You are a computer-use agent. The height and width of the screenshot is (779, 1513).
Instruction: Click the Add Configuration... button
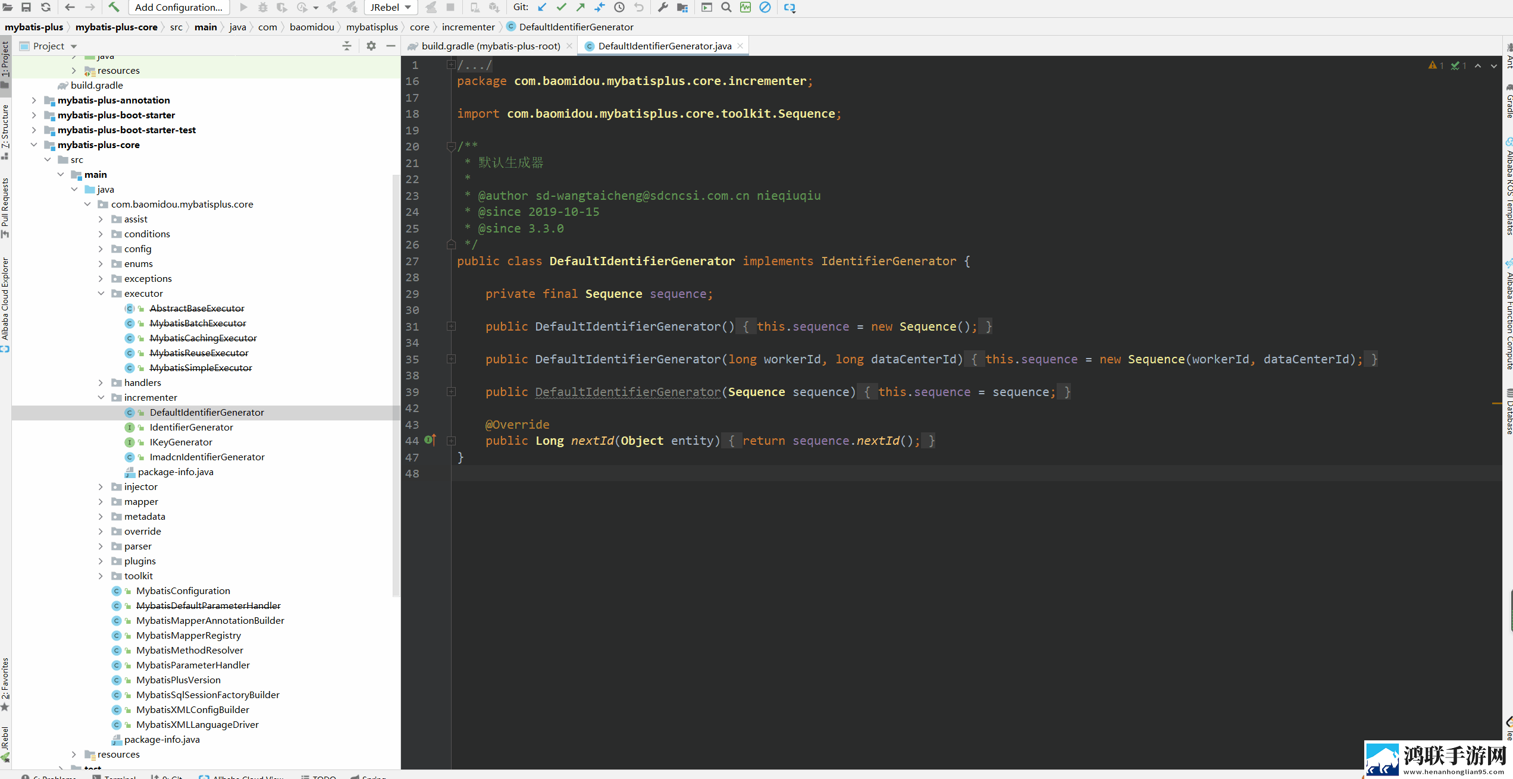(178, 7)
